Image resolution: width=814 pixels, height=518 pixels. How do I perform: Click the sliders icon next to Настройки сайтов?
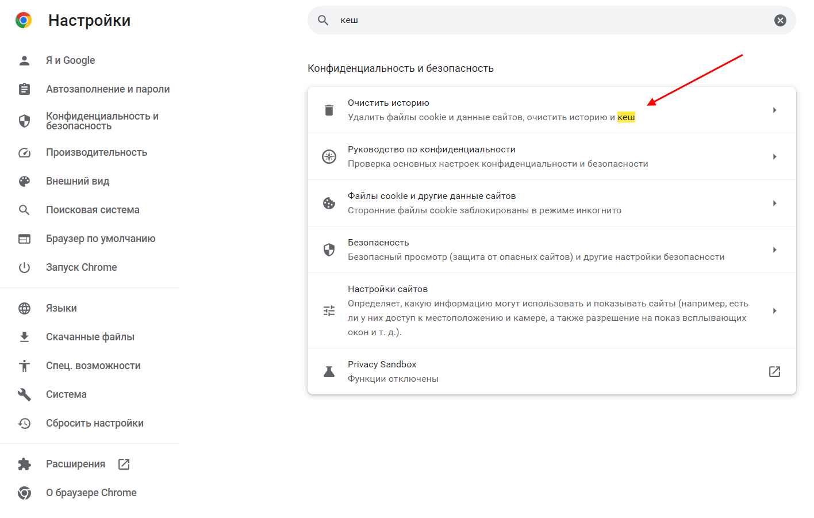(328, 310)
